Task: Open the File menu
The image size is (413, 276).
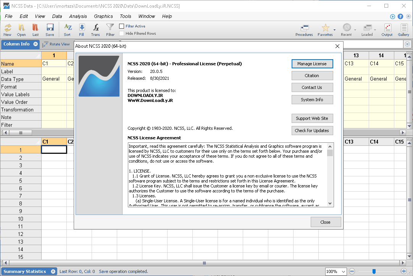Action: (8, 16)
